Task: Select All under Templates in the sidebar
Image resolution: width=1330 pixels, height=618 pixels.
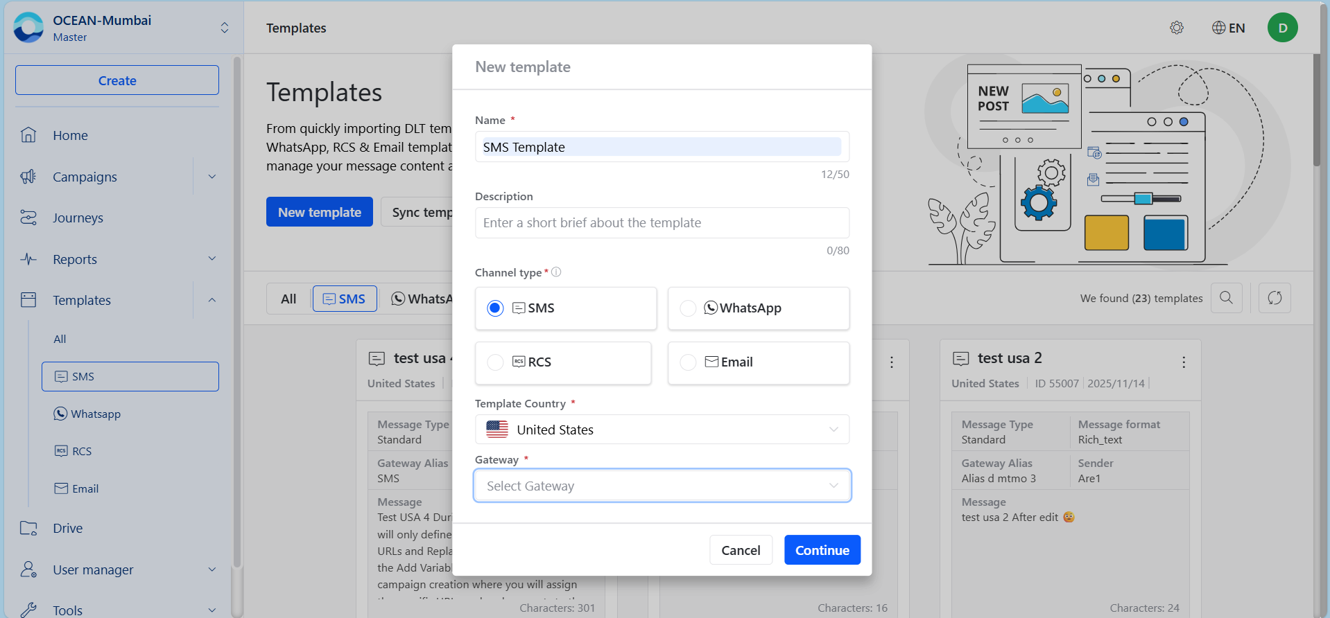Action: [x=60, y=339]
